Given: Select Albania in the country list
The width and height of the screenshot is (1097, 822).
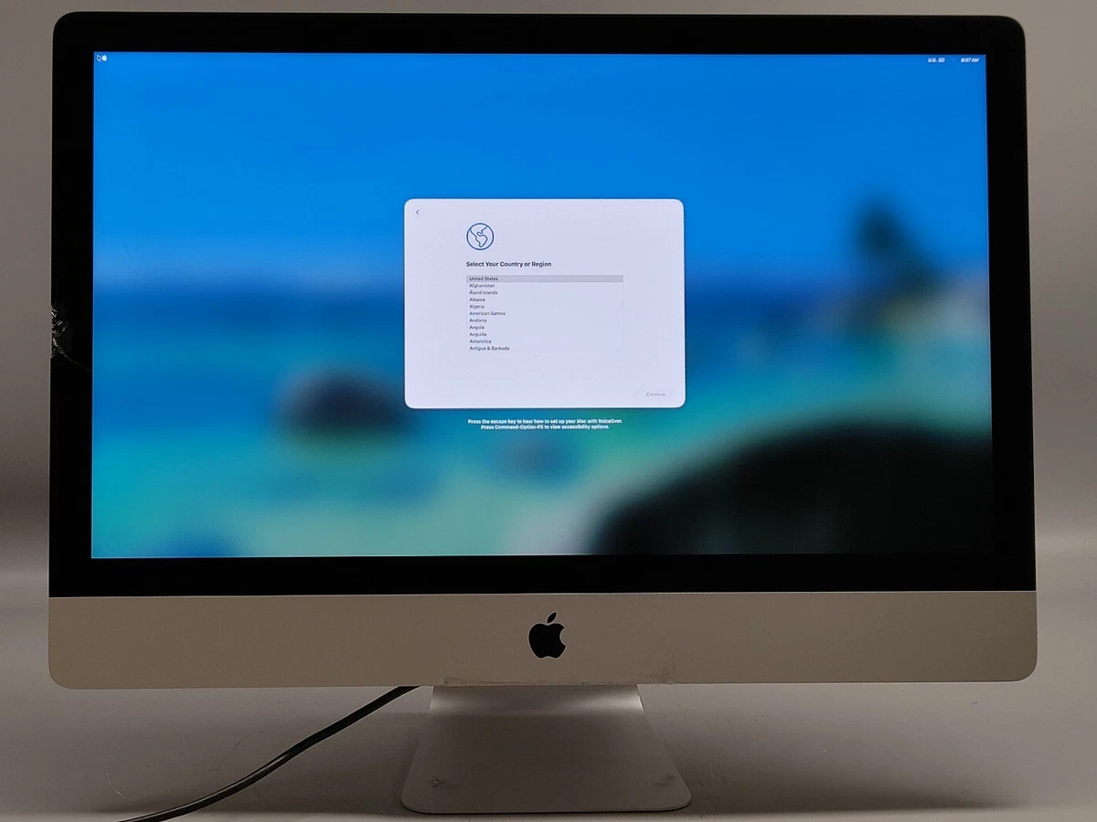Looking at the screenshot, I should click(x=545, y=300).
